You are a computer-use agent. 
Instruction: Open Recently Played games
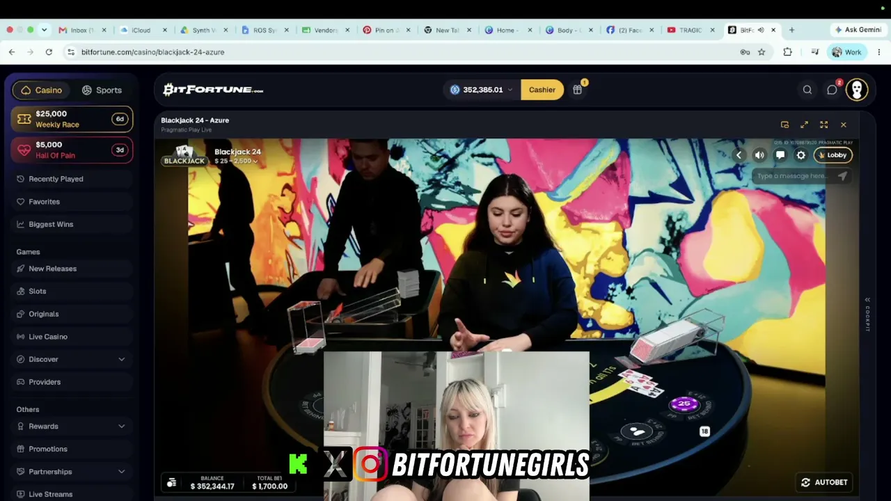pos(71,179)
